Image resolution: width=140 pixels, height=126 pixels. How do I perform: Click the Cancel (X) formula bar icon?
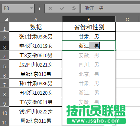50,8
